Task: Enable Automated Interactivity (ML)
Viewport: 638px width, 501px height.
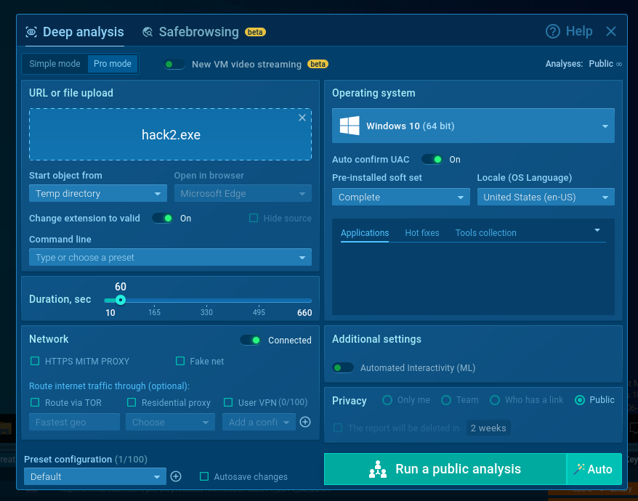Action: click(x=343, y=368)
